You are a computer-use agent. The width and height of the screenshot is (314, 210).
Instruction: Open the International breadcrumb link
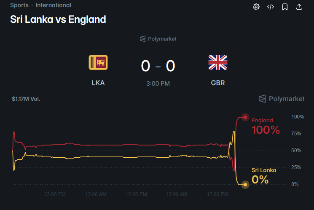(53, 5)
